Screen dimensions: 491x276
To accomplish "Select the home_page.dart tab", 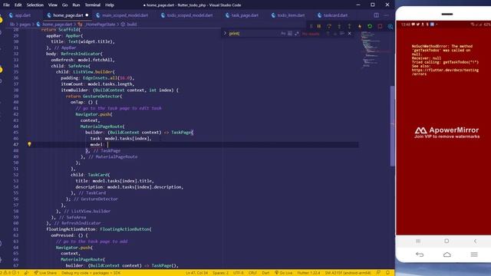I will pyautogui.click(x=67, y=15).
